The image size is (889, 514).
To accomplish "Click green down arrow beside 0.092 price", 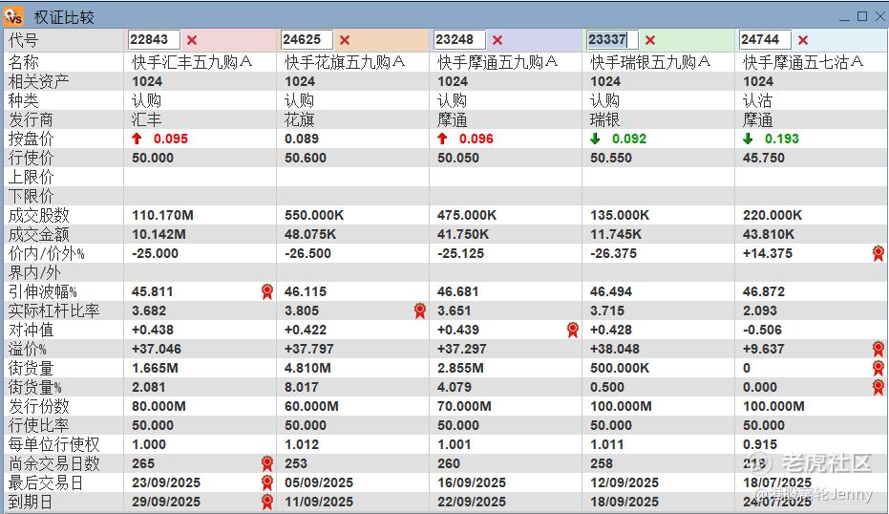I will tap(595, 139).
